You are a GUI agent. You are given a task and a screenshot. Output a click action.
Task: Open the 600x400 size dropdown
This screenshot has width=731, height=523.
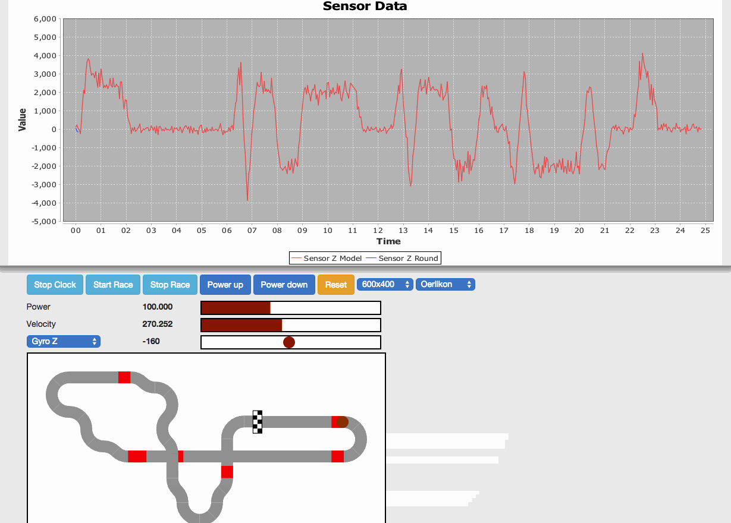[x=385, y=284]
